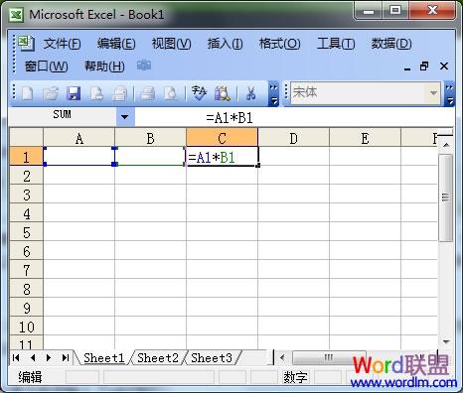Click the Open folder icon
Viewport: 463px width, 393px height.
click(x=51, y=93)
